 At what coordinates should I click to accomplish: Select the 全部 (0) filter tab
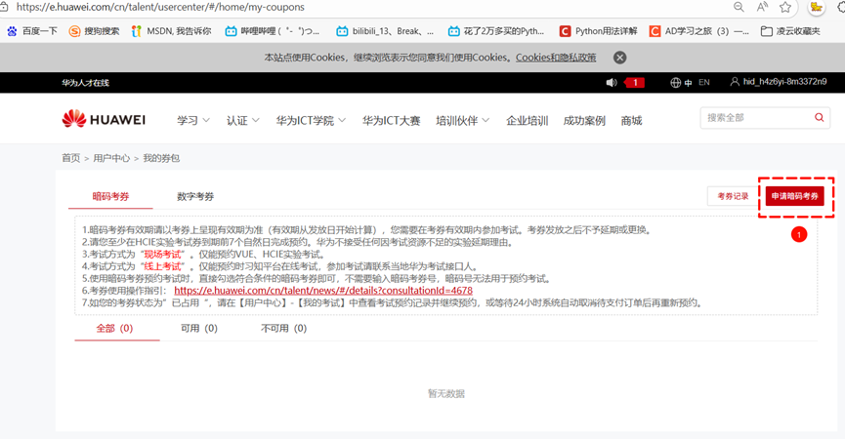[x=115, y=328]
